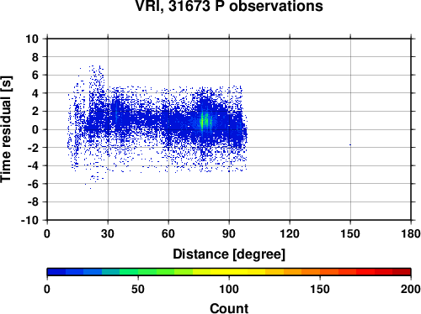
Task: Click the y-axis tick label -6
Action: (33, 184)
